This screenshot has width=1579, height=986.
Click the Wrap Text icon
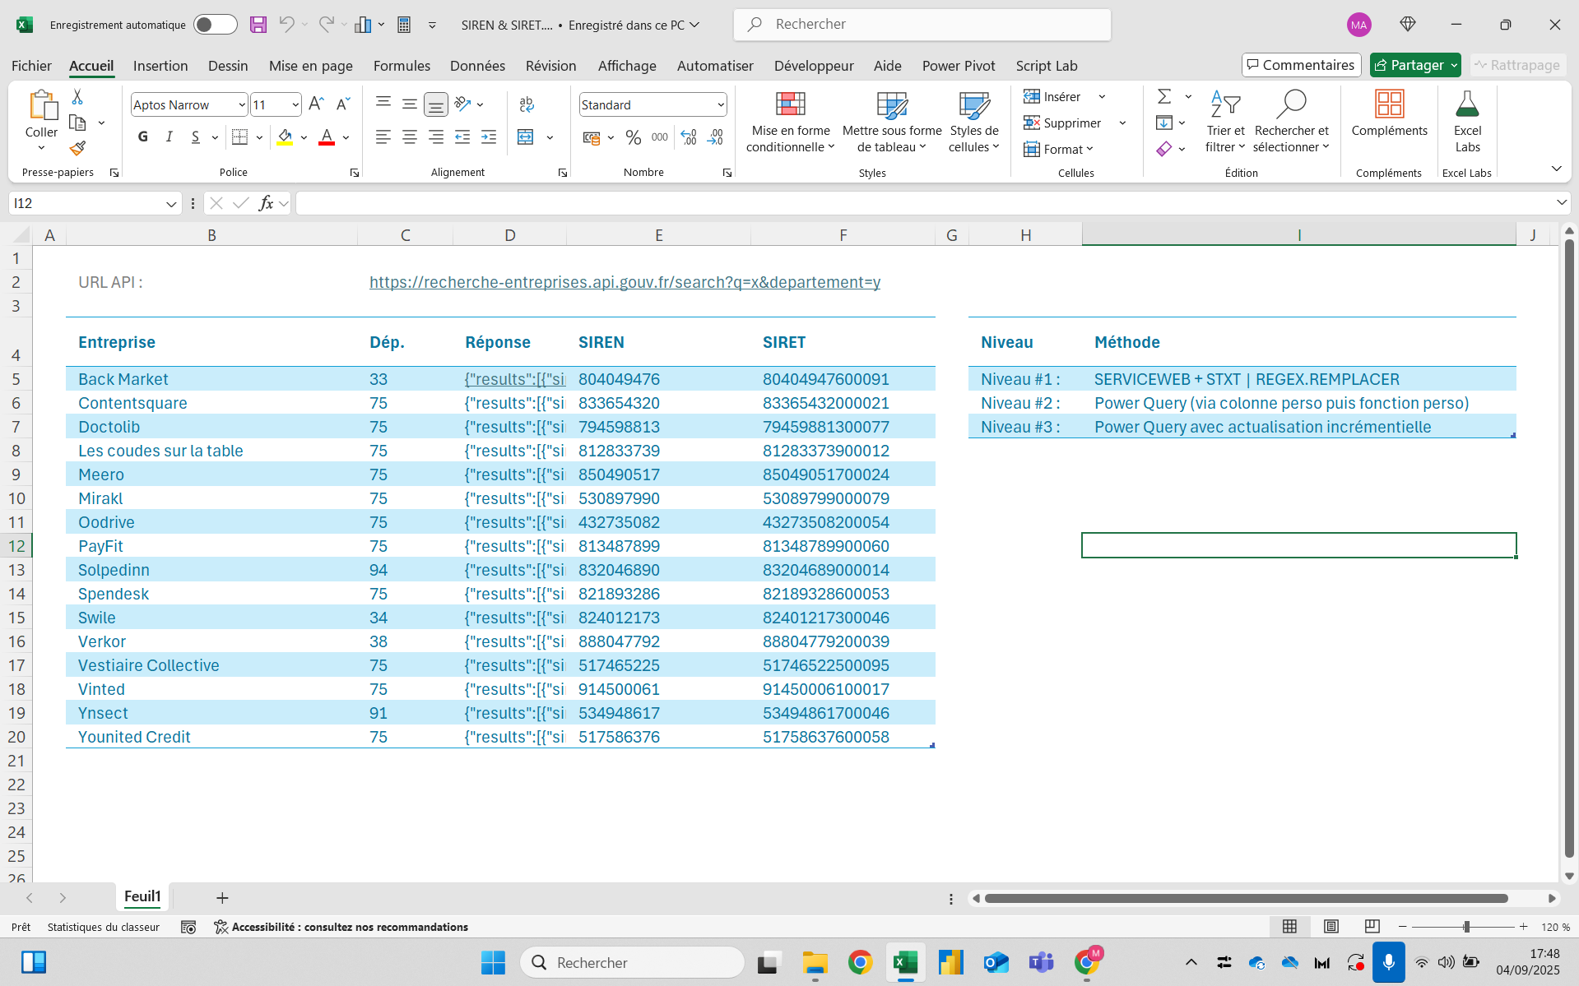527,104
